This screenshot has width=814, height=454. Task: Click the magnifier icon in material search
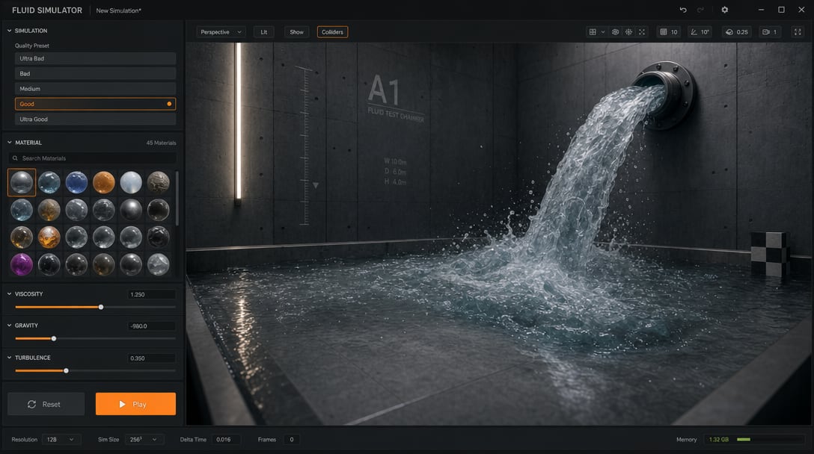15,158
